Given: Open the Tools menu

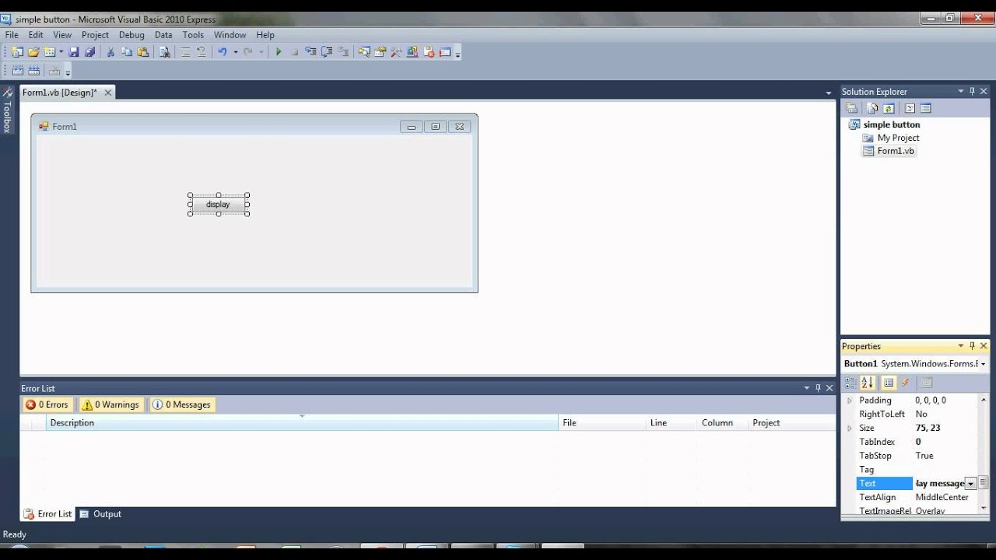Looking at the screenshot, I should (x=193, y=35).
